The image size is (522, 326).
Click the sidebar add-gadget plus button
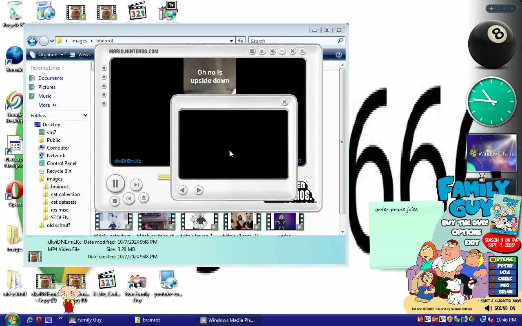pos(491,9)
